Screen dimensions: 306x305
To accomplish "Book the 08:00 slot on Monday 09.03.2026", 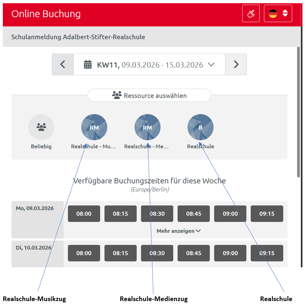I will point(84,214).
